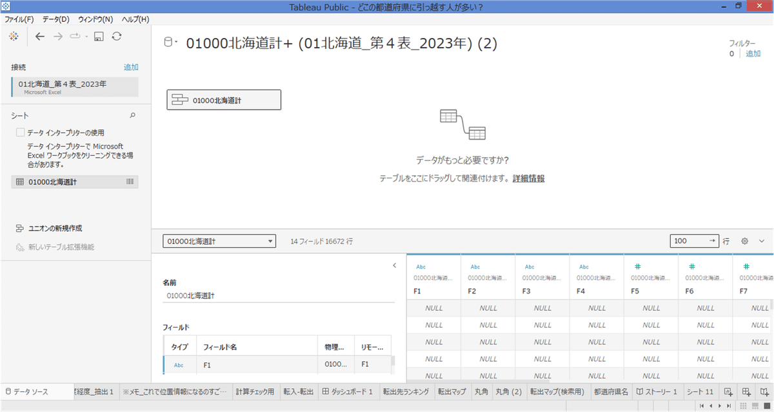The width and height of the screenshot is (774, 412).
Task: Click the Abc type icon in F1 field row
Action: [179, 364]
